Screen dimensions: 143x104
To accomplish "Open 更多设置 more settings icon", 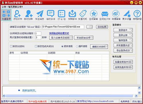I will coord(127,15).
